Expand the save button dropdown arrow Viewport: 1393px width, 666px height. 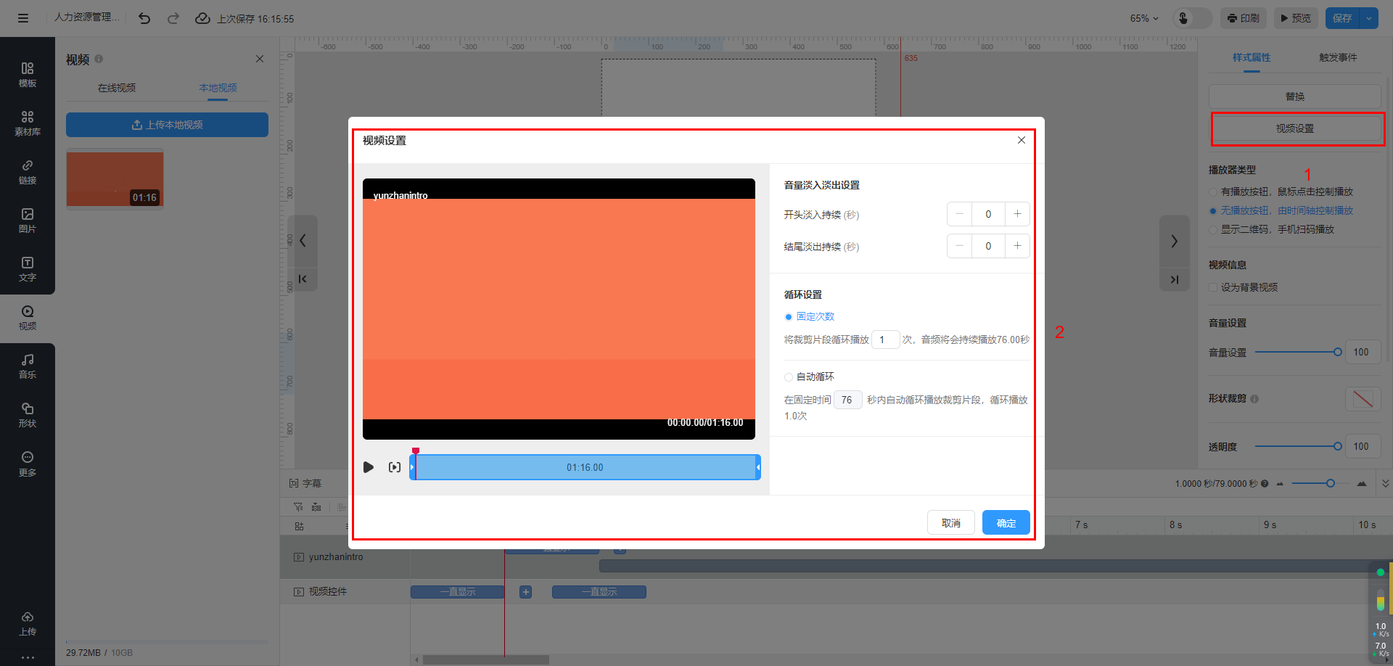(x=1368, y=18)
